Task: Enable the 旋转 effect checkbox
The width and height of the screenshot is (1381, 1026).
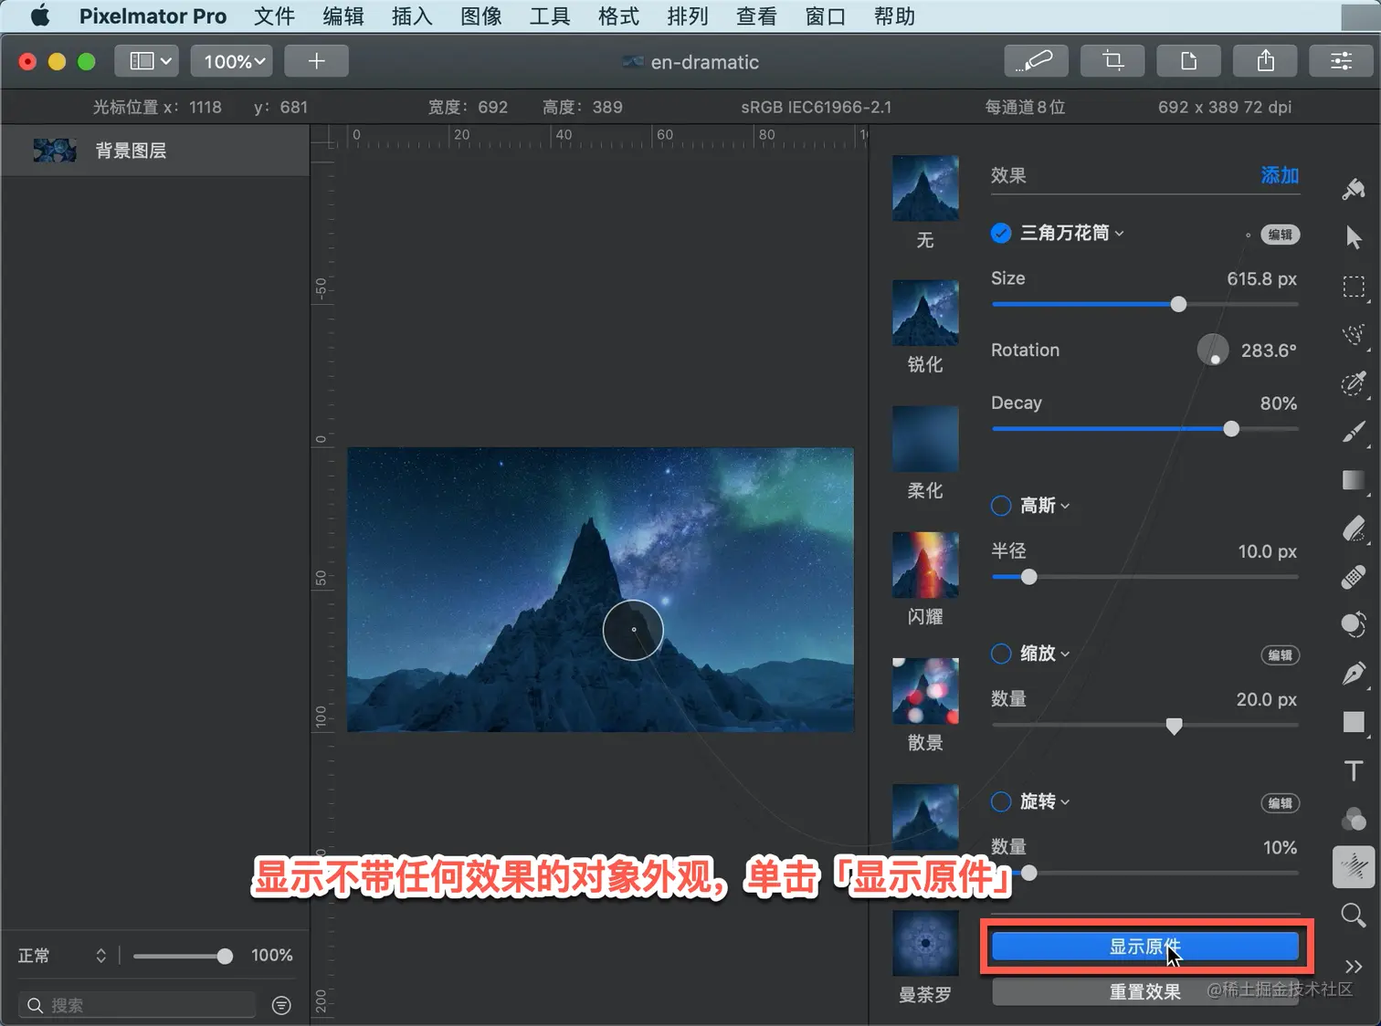Action: click(x=1001, y=801)
